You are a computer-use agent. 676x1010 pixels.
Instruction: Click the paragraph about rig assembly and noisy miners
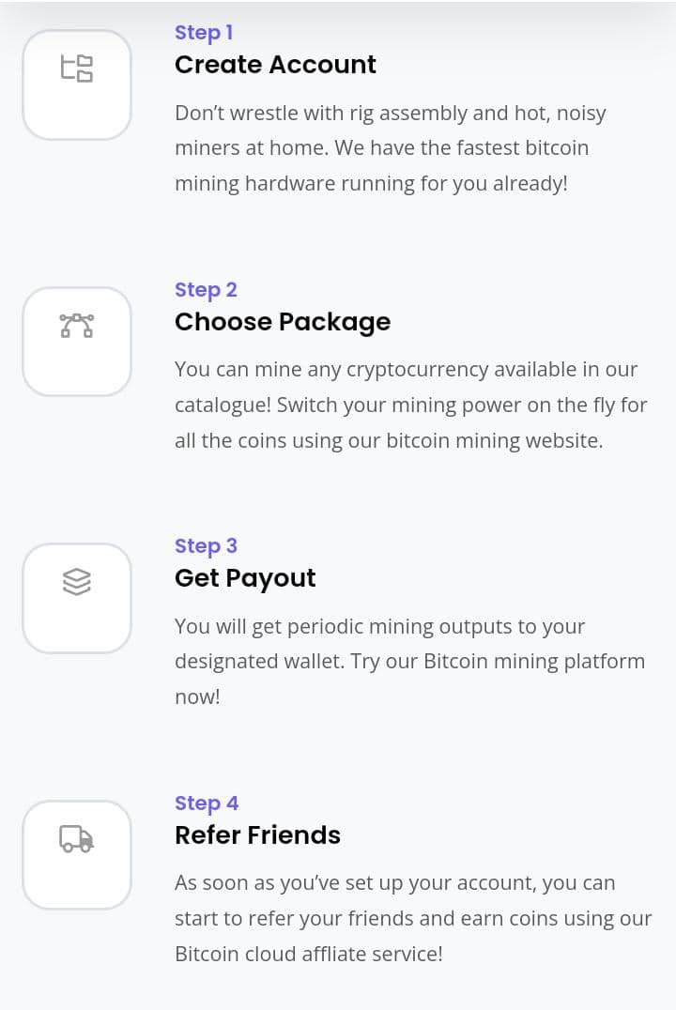[x=391, y=148]
